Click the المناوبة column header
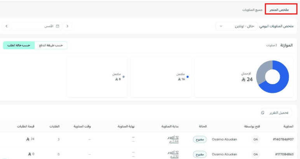The image size is (300, 159). pos(288,126)
